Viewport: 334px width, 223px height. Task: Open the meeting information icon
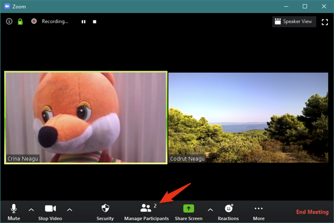9,21
